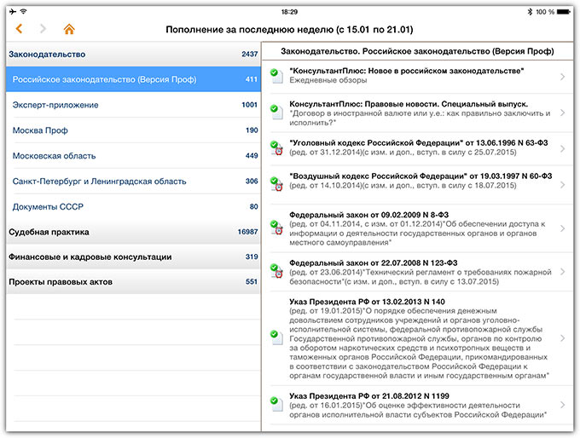Open chevron of Воздушный кодекс row
The height and width of the screenshot is (438, 580).
pos(563,184)
